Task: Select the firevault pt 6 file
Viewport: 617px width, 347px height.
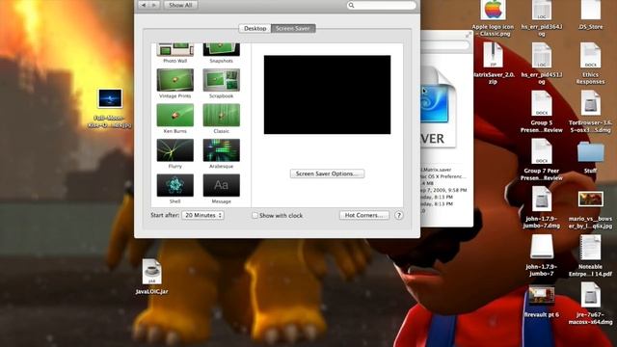Action: tap(542, 296)
